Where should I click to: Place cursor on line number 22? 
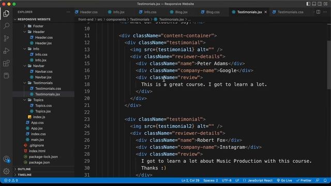click(87, 112)
